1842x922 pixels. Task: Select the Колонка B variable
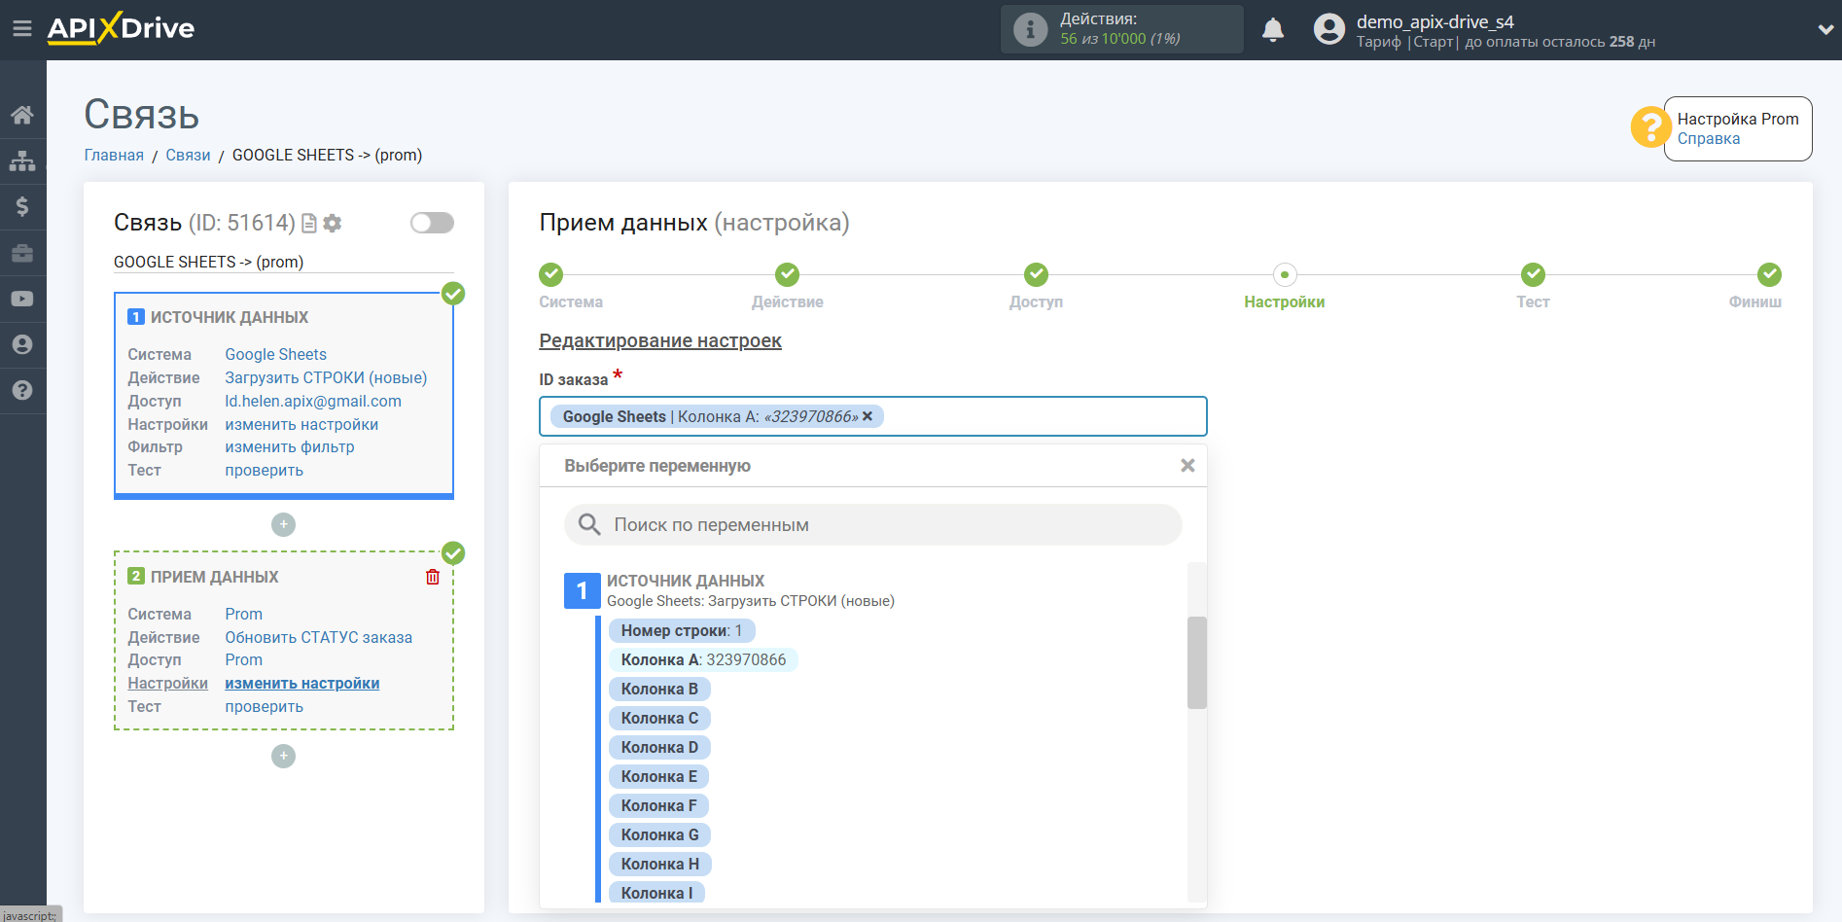coord(659,689)
